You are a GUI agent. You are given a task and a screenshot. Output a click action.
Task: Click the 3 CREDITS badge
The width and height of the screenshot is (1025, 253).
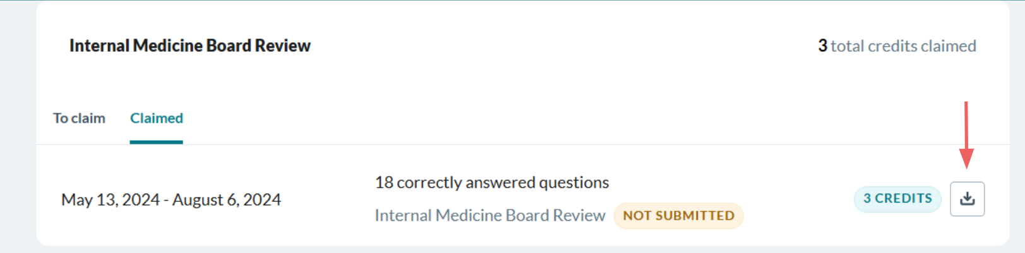click(897, 199)
